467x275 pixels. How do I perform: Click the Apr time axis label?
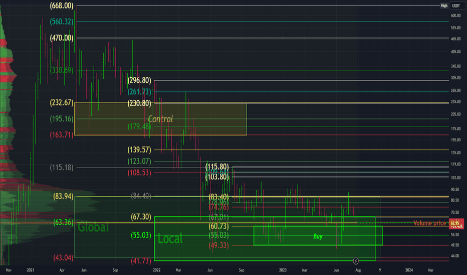click(62, 270)
